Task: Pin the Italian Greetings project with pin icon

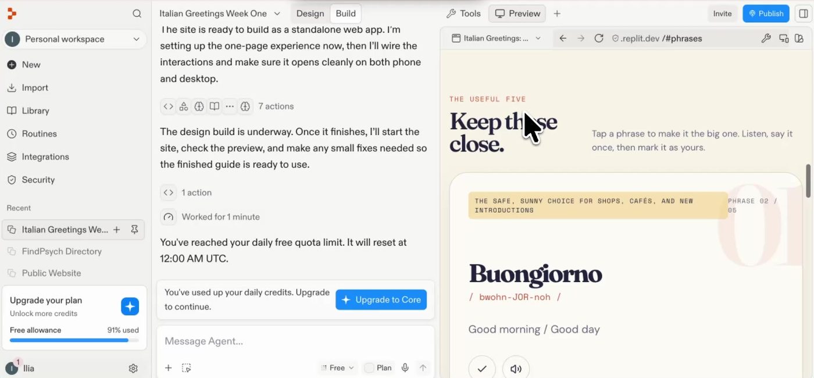Action: coord(134,230)
